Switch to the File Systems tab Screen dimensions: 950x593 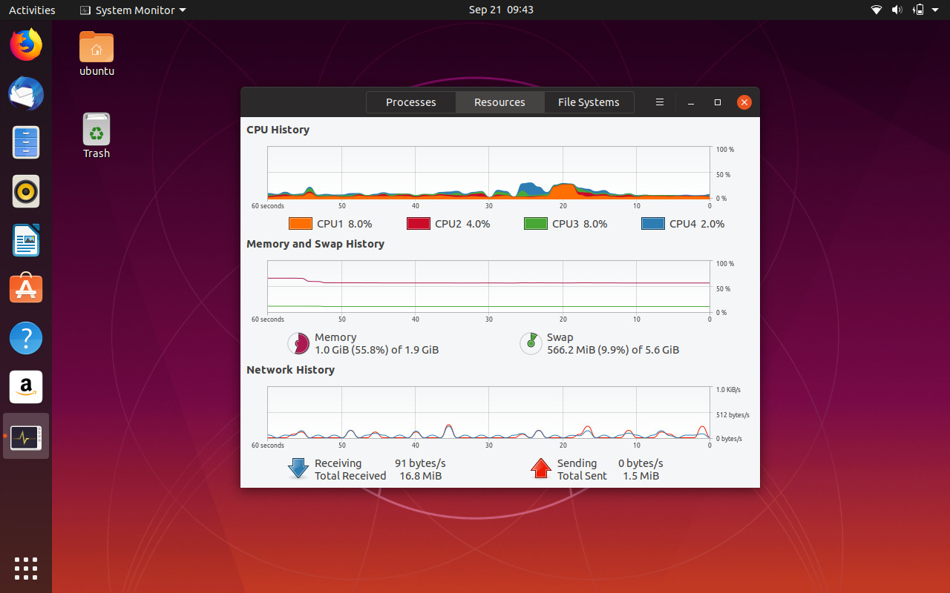pos(589,102)
